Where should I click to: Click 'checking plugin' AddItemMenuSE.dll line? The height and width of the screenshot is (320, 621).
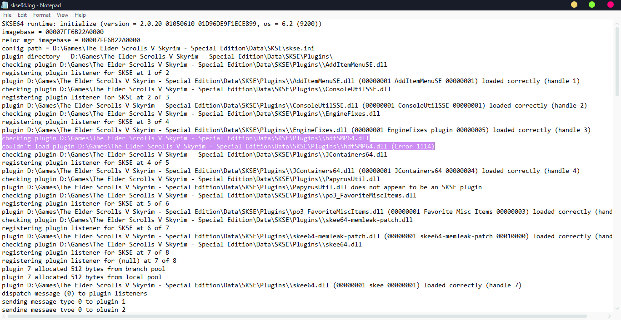point(195,64)
